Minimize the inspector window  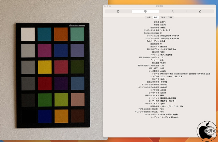tap(108, 6)
